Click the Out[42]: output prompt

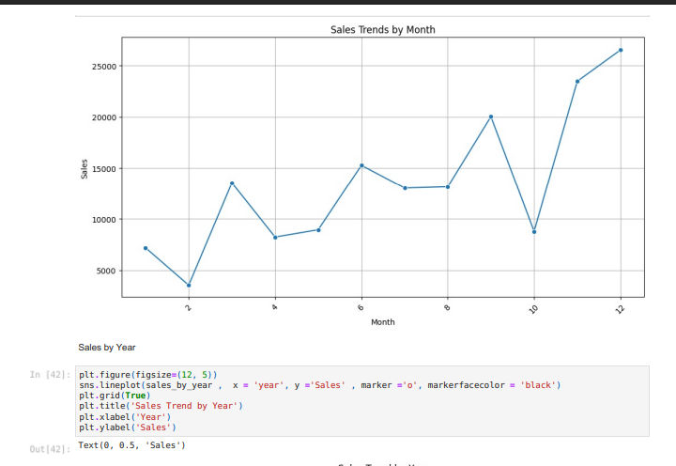click(x=50, y=449)
